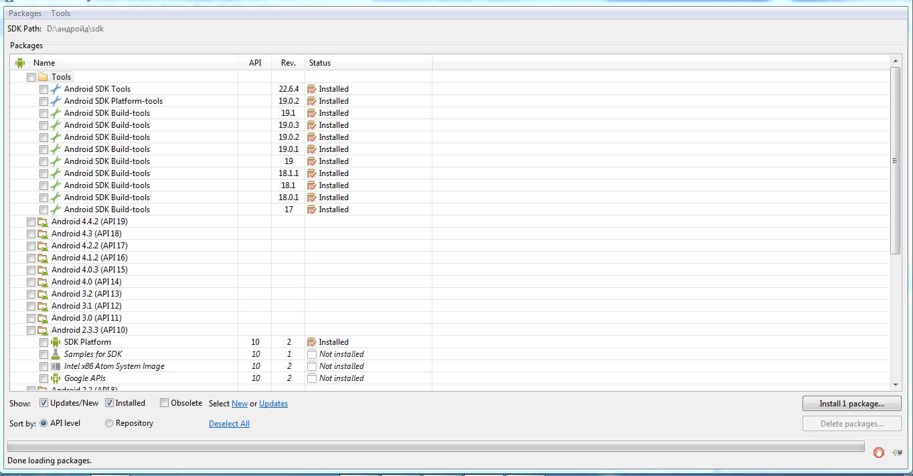Select the API level sort radio button
The height and width of the screenshot is (476, 913).
(44, 423)
